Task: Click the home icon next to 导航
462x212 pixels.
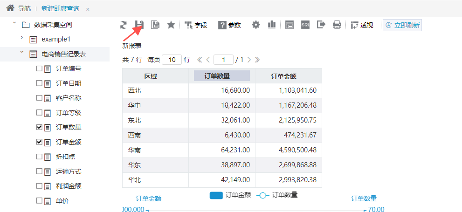Action: pos(10,8)
